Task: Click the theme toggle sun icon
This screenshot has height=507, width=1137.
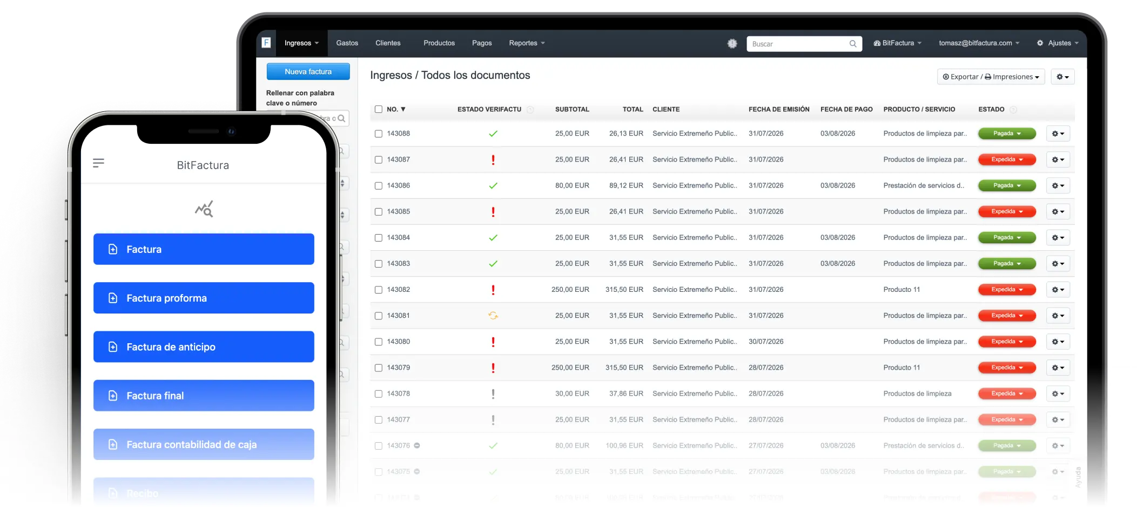Action: (732, 43)
